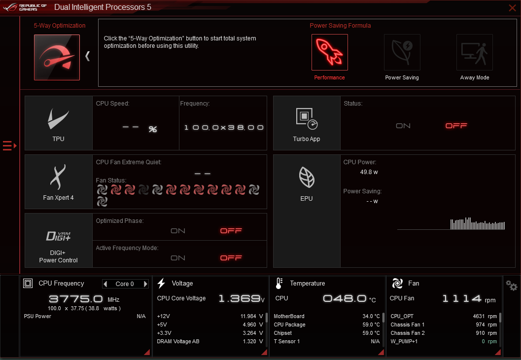This screenshot has width=521, height=360.
Task: Click the Fan panel scrollbar
Action: point(500,318)
